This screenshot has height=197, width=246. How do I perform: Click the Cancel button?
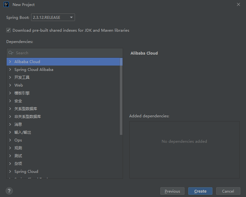(228, 191)
